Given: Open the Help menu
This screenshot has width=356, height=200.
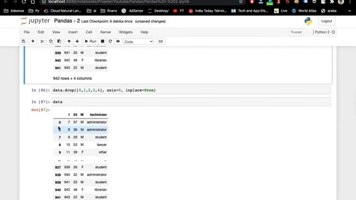Looking at the screenshot, I should [x=144, y=32].
